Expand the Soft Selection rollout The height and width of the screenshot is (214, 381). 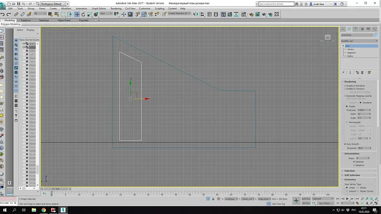click(x=352, y=175)
